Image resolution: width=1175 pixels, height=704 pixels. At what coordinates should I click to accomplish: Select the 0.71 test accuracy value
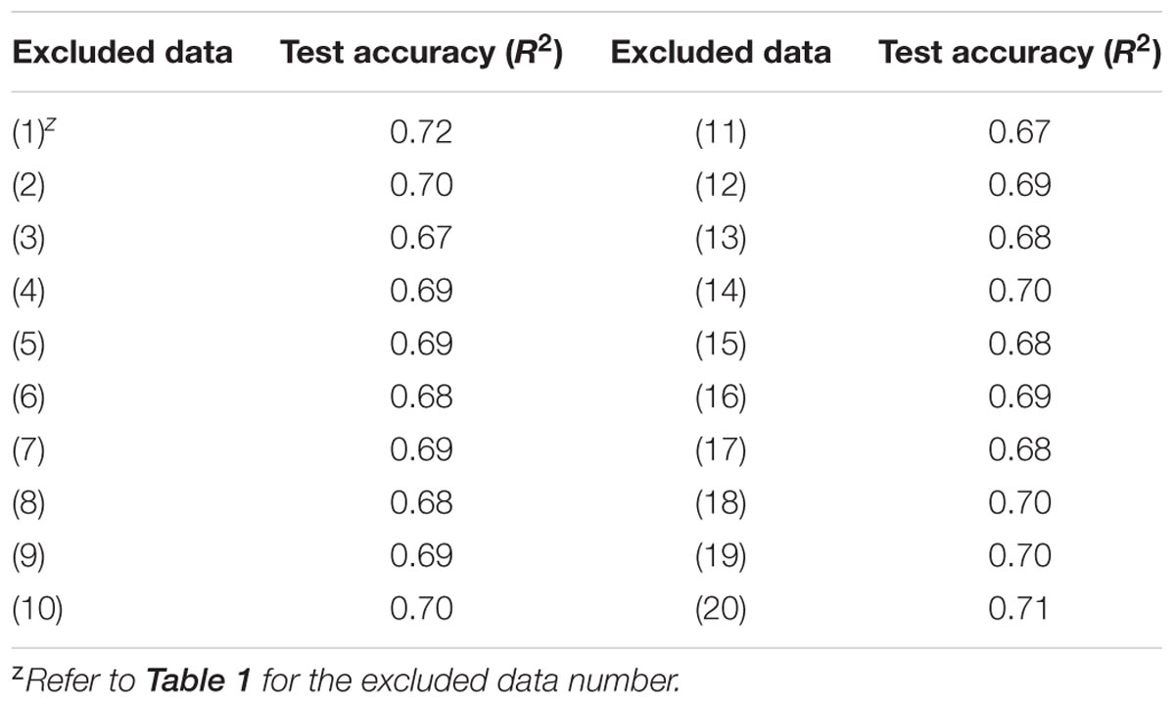[1019, 609]
